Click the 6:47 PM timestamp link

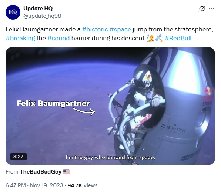[16, 185]
